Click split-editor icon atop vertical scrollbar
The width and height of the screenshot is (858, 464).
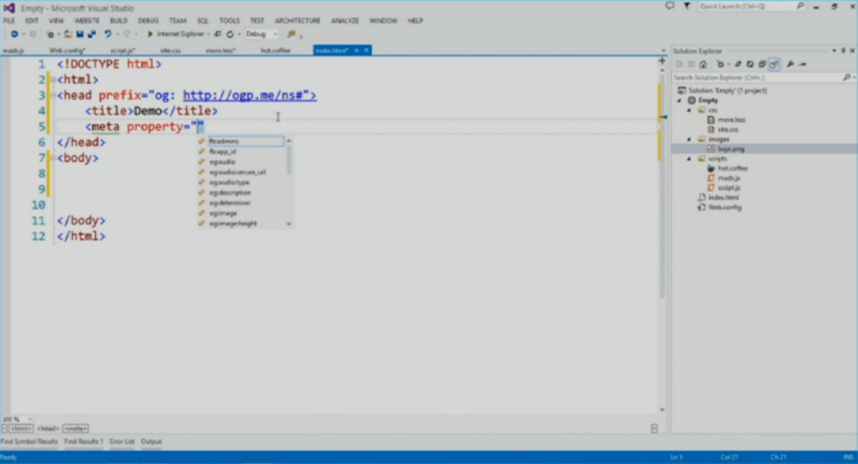[x=662, y=61]
